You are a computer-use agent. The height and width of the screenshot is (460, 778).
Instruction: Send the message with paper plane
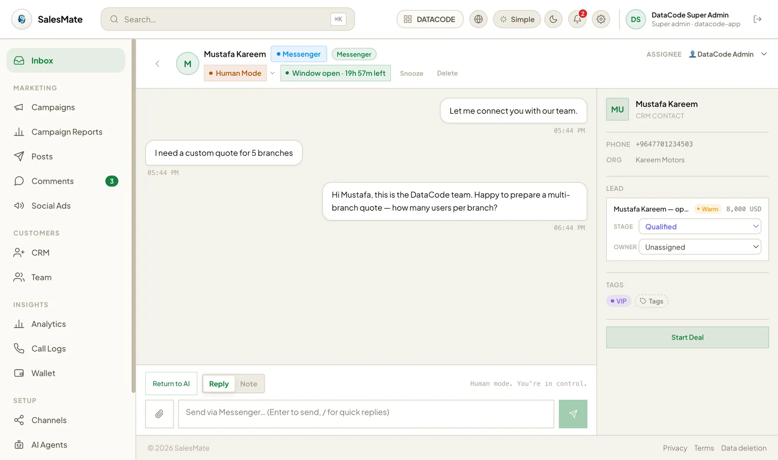pyautogui.click(x=573, y=414)
